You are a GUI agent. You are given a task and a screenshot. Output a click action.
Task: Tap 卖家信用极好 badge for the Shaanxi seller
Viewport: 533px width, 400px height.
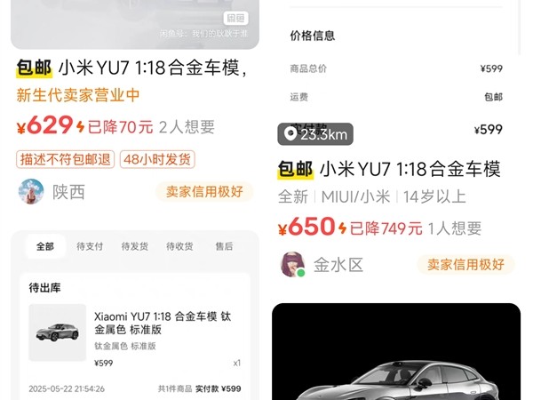coord(204,192)
